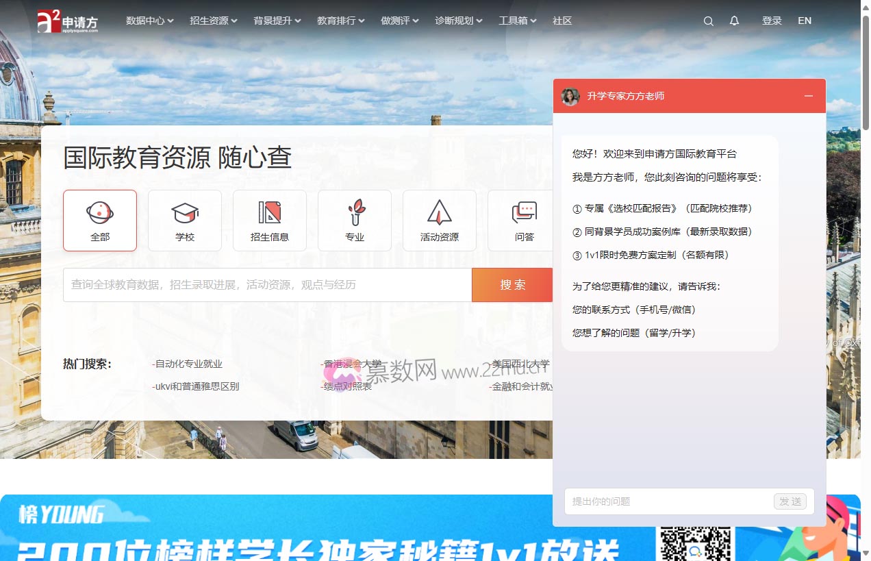
Task: Open the 社区 menu item
Action: (562, 21)
